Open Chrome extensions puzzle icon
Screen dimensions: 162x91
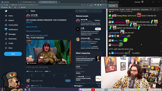[98, 5]
